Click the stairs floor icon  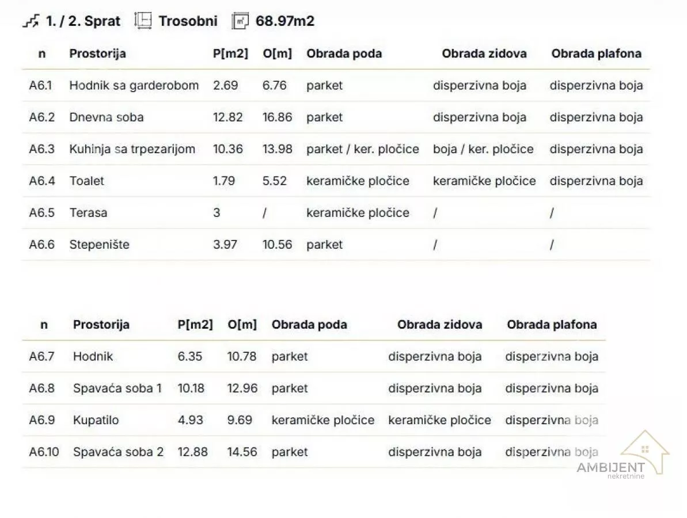[x=31, y=21]
